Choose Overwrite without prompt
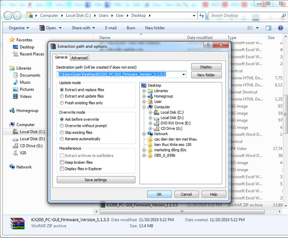The height and width of the screenshot is (238, 288). (x=62, y=126)
